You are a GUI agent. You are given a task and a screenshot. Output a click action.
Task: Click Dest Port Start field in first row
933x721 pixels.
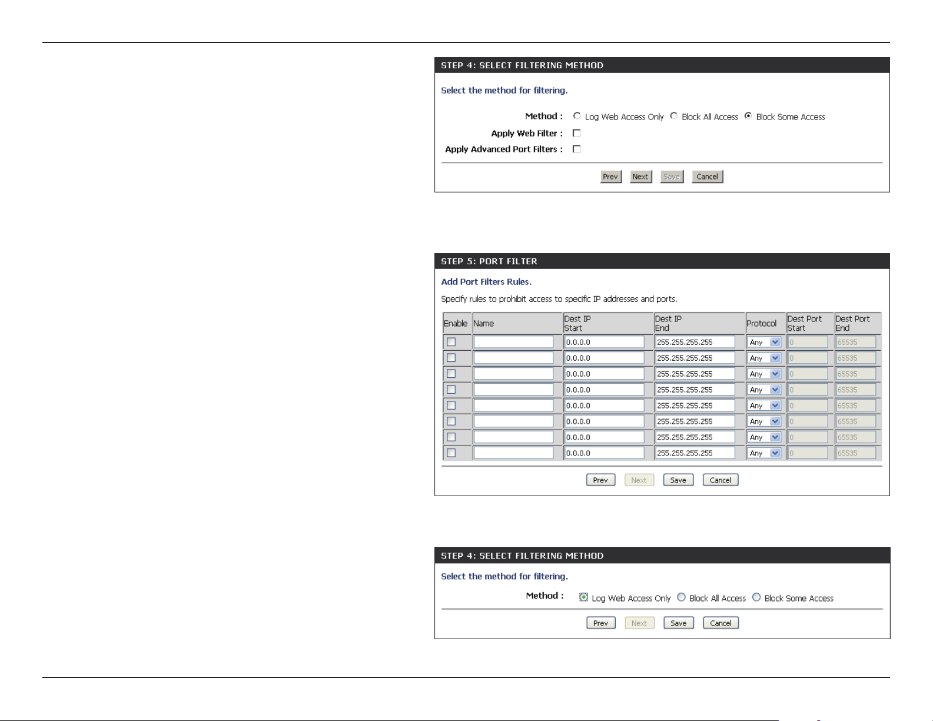tap(808, 342)
